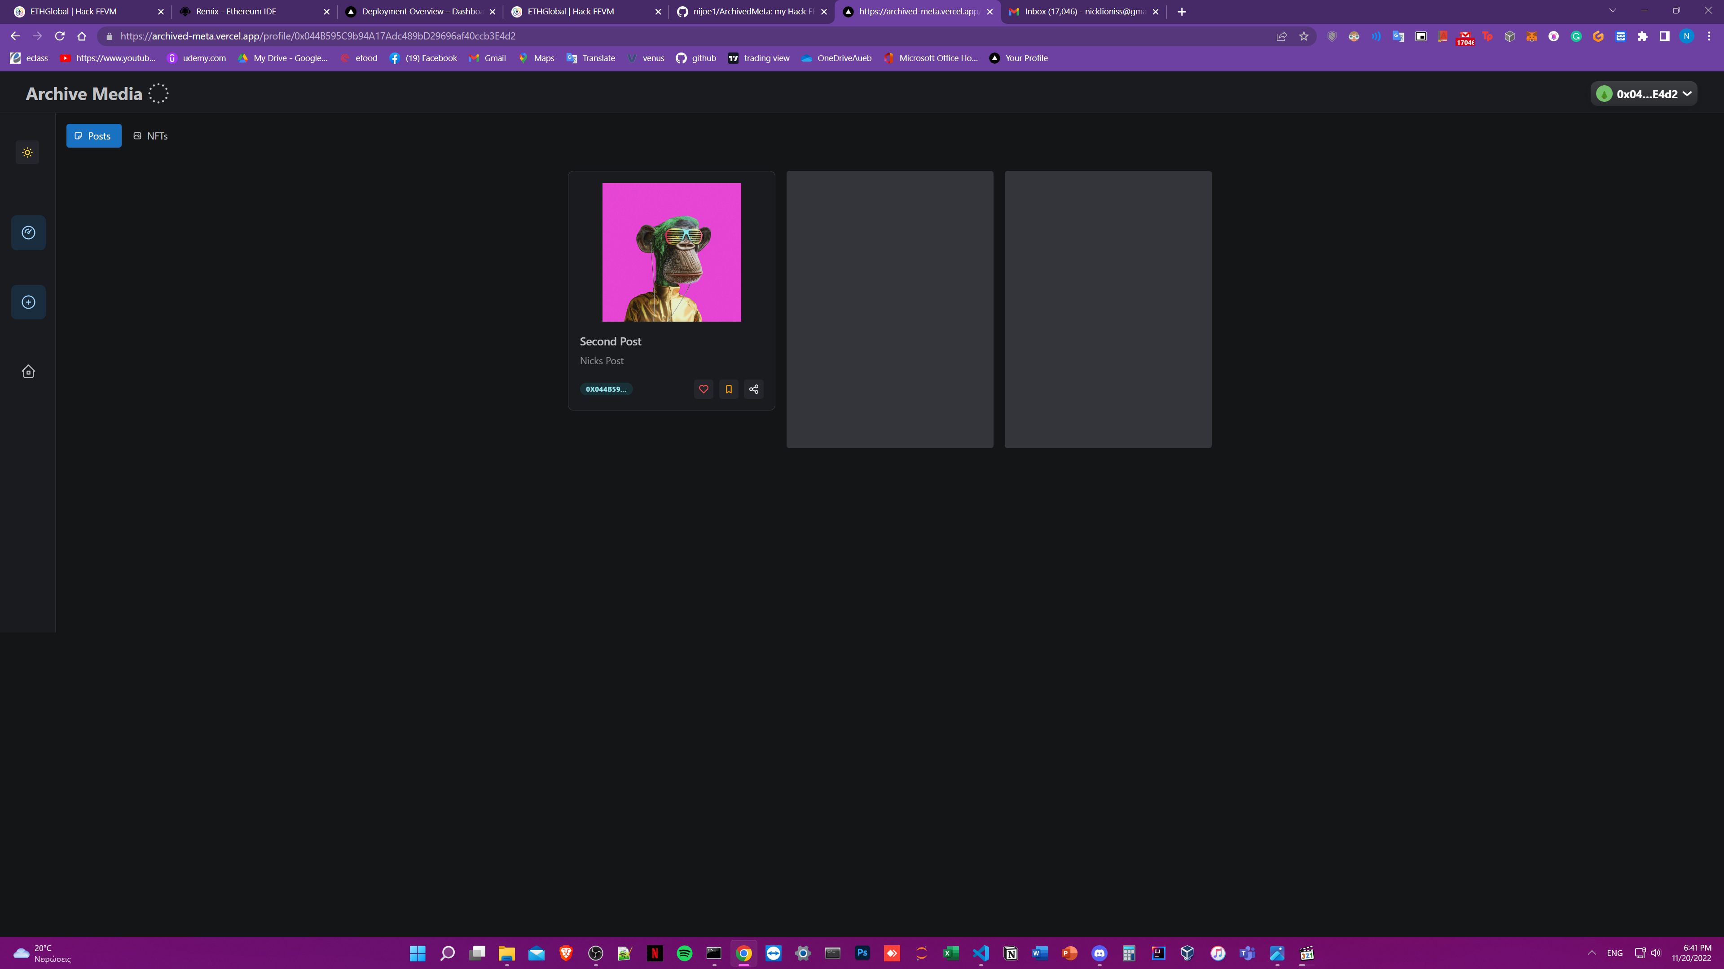Open the udemy.com bookmark
The height and width of the screenshot is (969, 1724).
click(197, 58)
